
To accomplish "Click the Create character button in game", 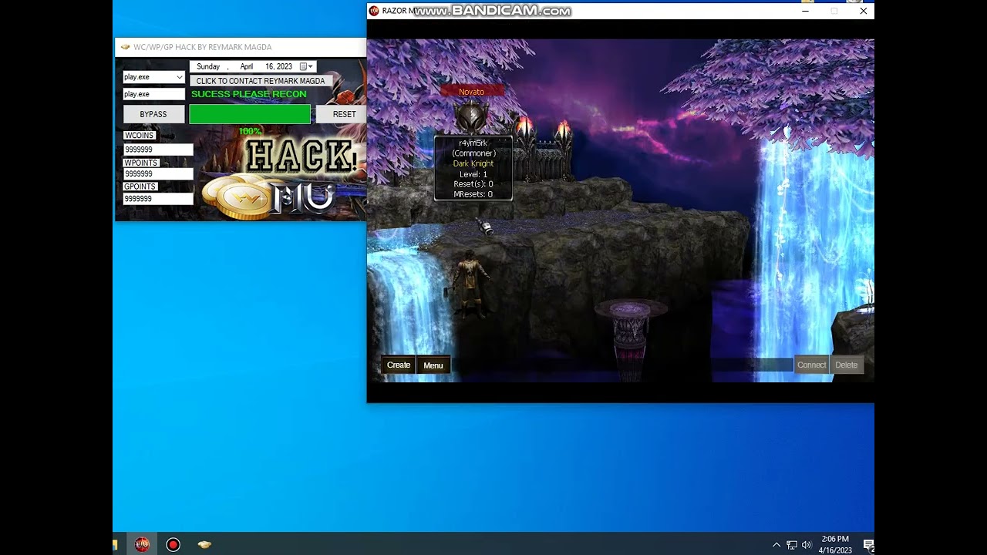I will pyautogui.click(x=399, y=365).
